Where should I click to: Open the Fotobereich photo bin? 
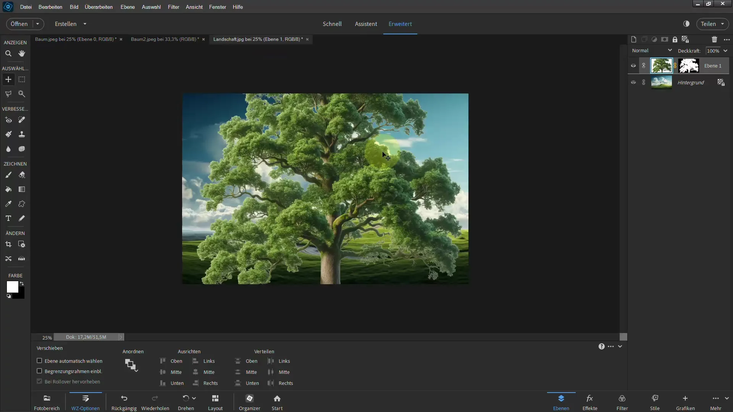pos(47,402)
